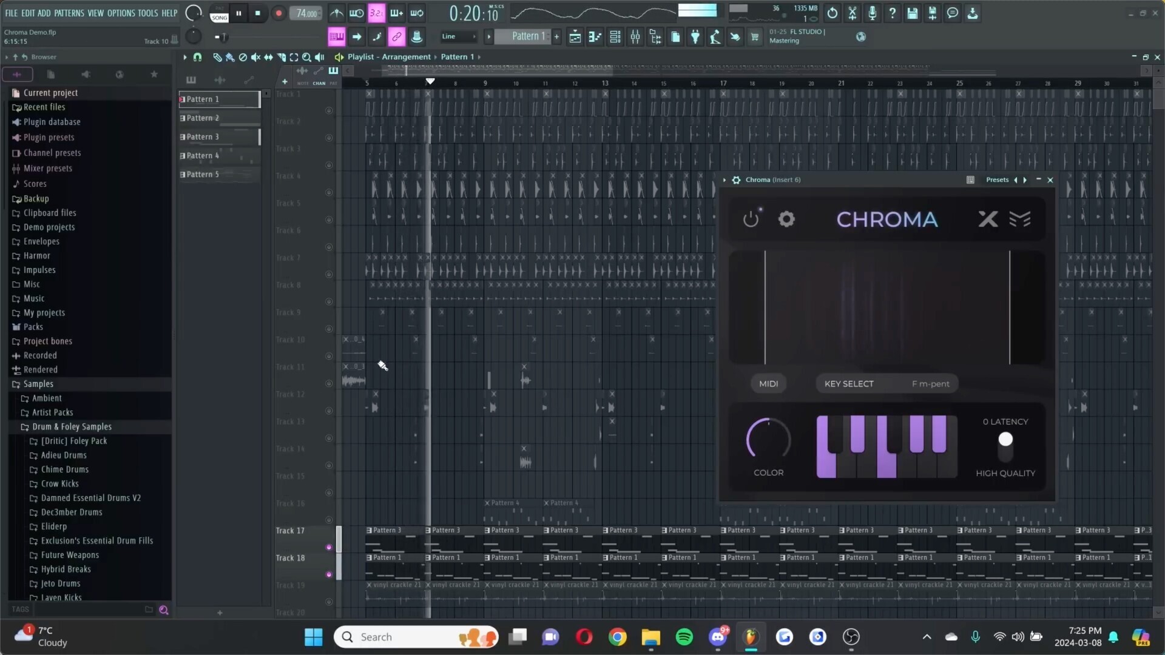Click the save project floppy icon
This screenshot has height=655, width=1165.
coord(913,13)
